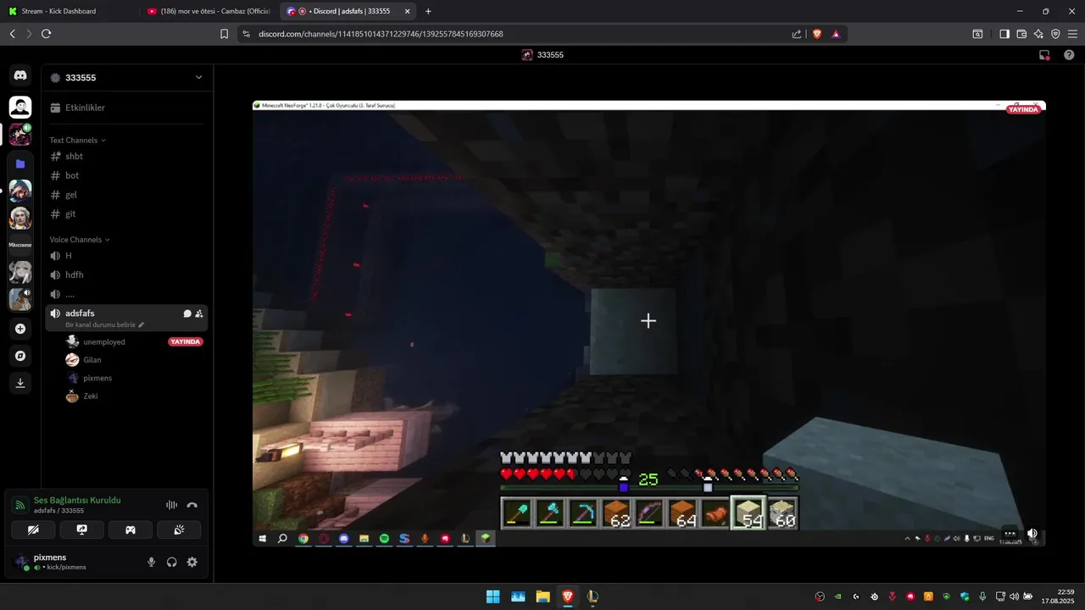Switch to Stream - Kick Dashboard tab
This screenshot has width=1085, height=610.
(x=68, y=11)
